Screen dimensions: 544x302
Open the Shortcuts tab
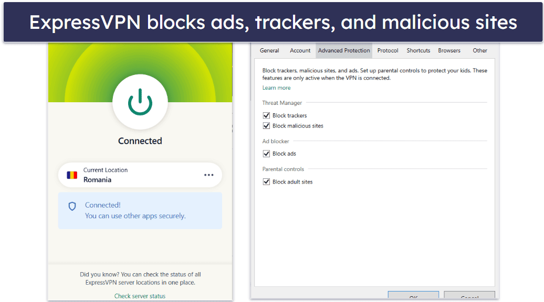pos(419,50)
